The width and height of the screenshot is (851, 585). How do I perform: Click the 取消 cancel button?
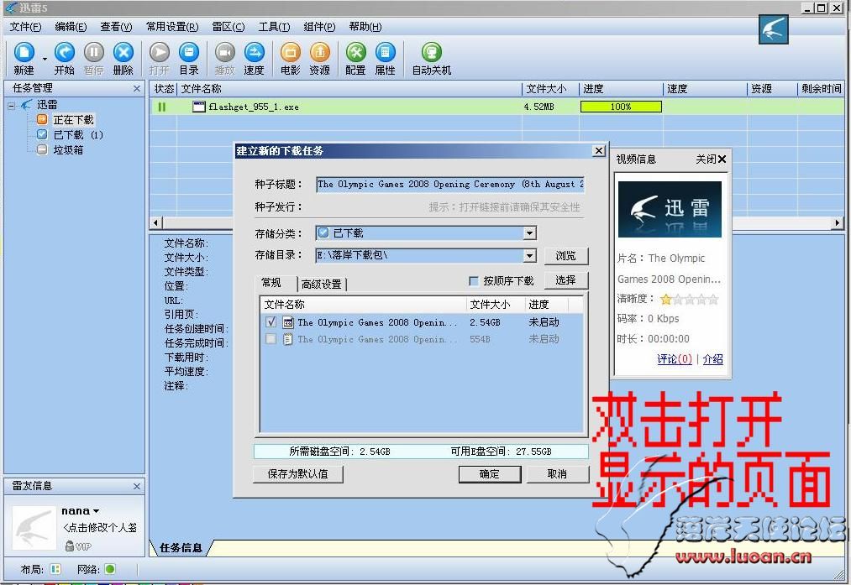pyautogui.click(x=557, y=474)
